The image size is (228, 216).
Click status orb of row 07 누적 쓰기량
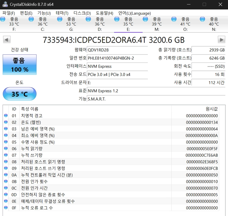(x=6, y=155)
